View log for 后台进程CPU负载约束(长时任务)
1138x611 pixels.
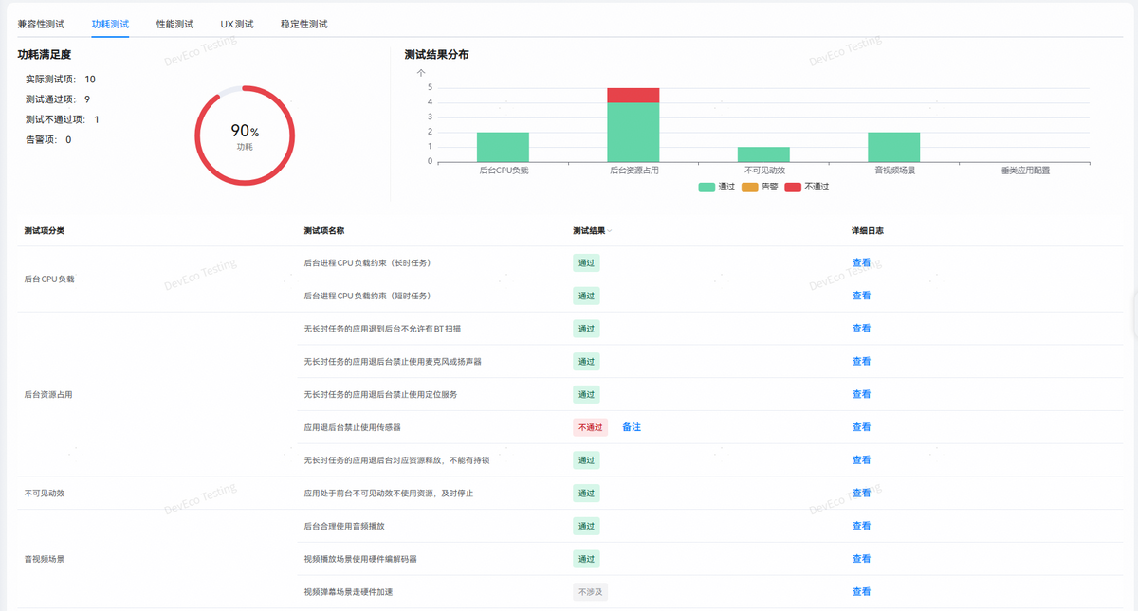pyautogui.click(x=861, y=263)
